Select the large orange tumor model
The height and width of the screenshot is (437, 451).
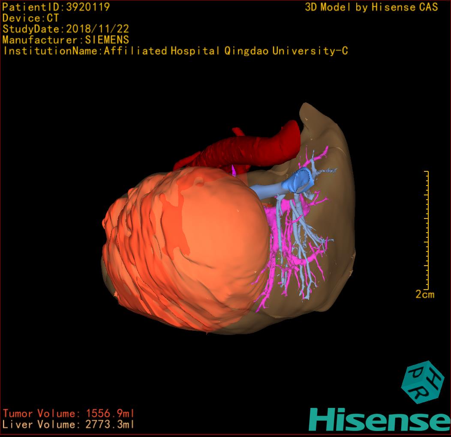[180, 253]
